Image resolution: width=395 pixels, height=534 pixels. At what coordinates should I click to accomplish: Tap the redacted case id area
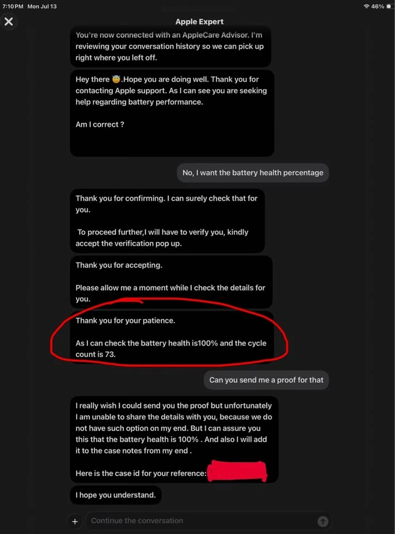click(237, 471)
